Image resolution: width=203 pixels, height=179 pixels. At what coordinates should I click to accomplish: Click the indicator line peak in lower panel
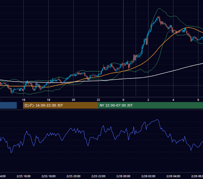(157, 120)
